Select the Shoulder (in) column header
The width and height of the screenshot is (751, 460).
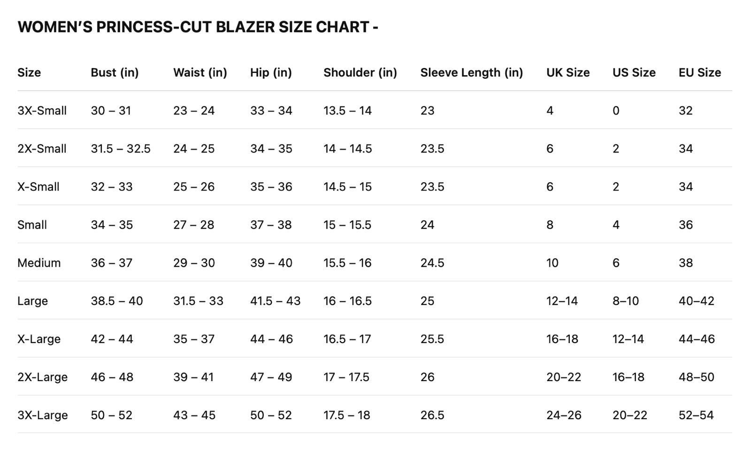point(360,73)
